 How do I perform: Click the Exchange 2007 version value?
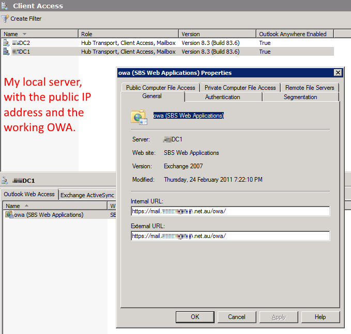coord(184,166)
